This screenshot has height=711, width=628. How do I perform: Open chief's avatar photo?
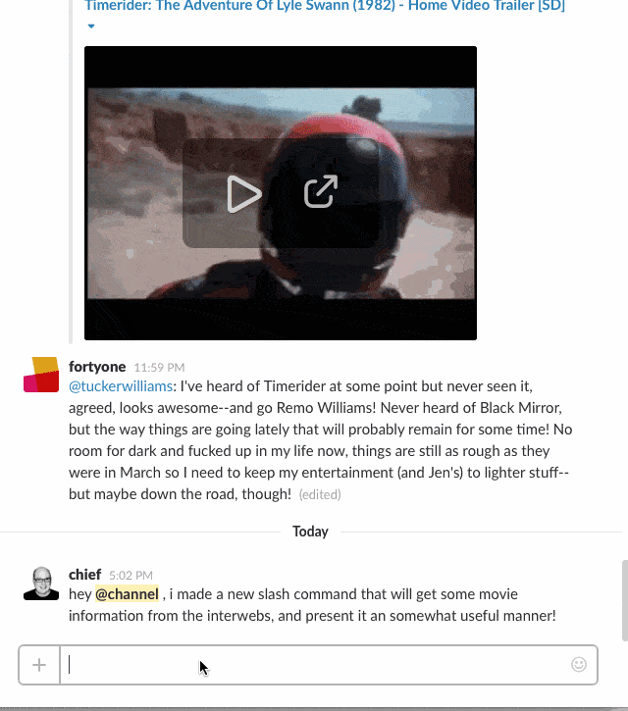coord(41,583)
